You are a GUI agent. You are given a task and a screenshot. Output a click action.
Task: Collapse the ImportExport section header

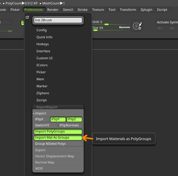tap(58, 107)
